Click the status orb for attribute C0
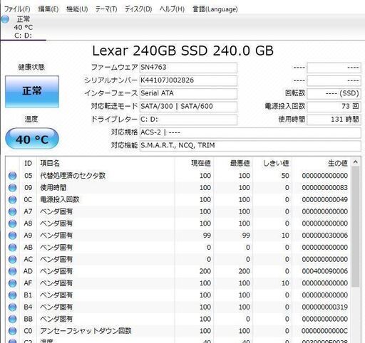This screenshot has width=365, height=343. click(x=12, y=331)
